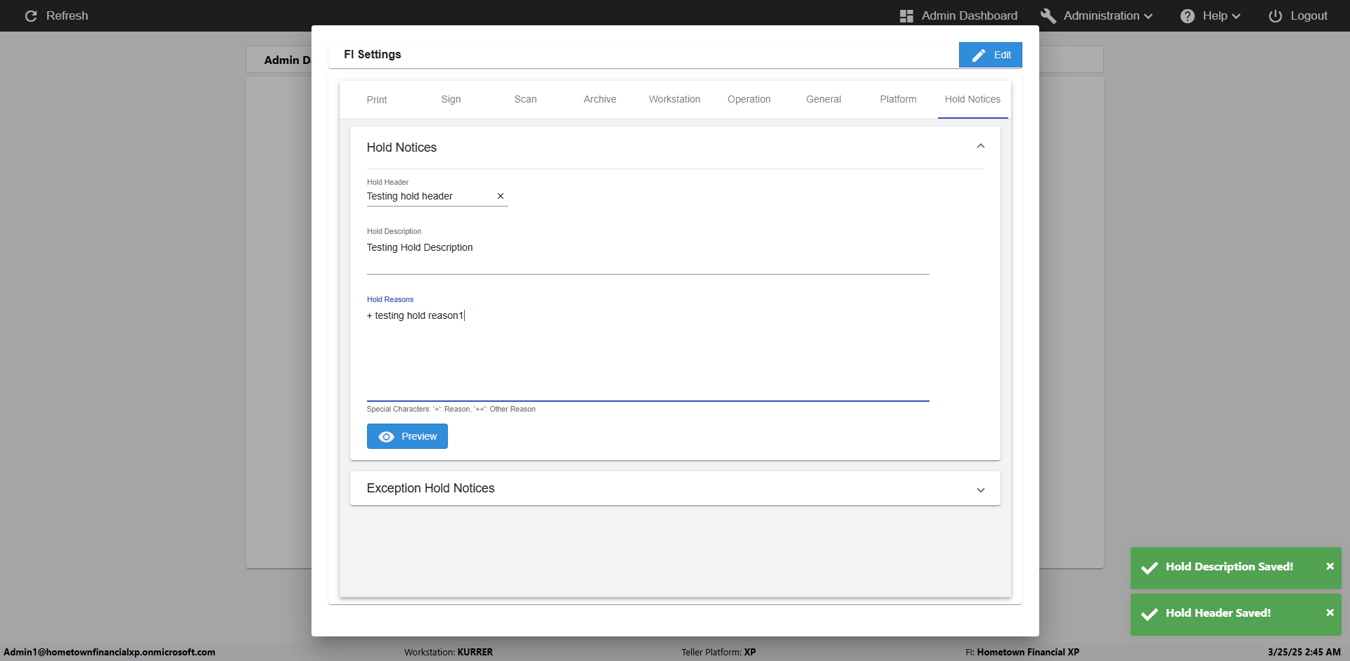This screenshot has width=1350, height=661.
Task: Click the Administration wrench icon
Action: [x=1048, y=15]
